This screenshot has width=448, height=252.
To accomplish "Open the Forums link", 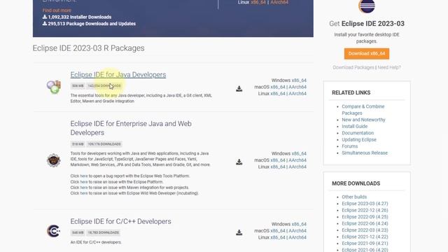I will point(350,146).
